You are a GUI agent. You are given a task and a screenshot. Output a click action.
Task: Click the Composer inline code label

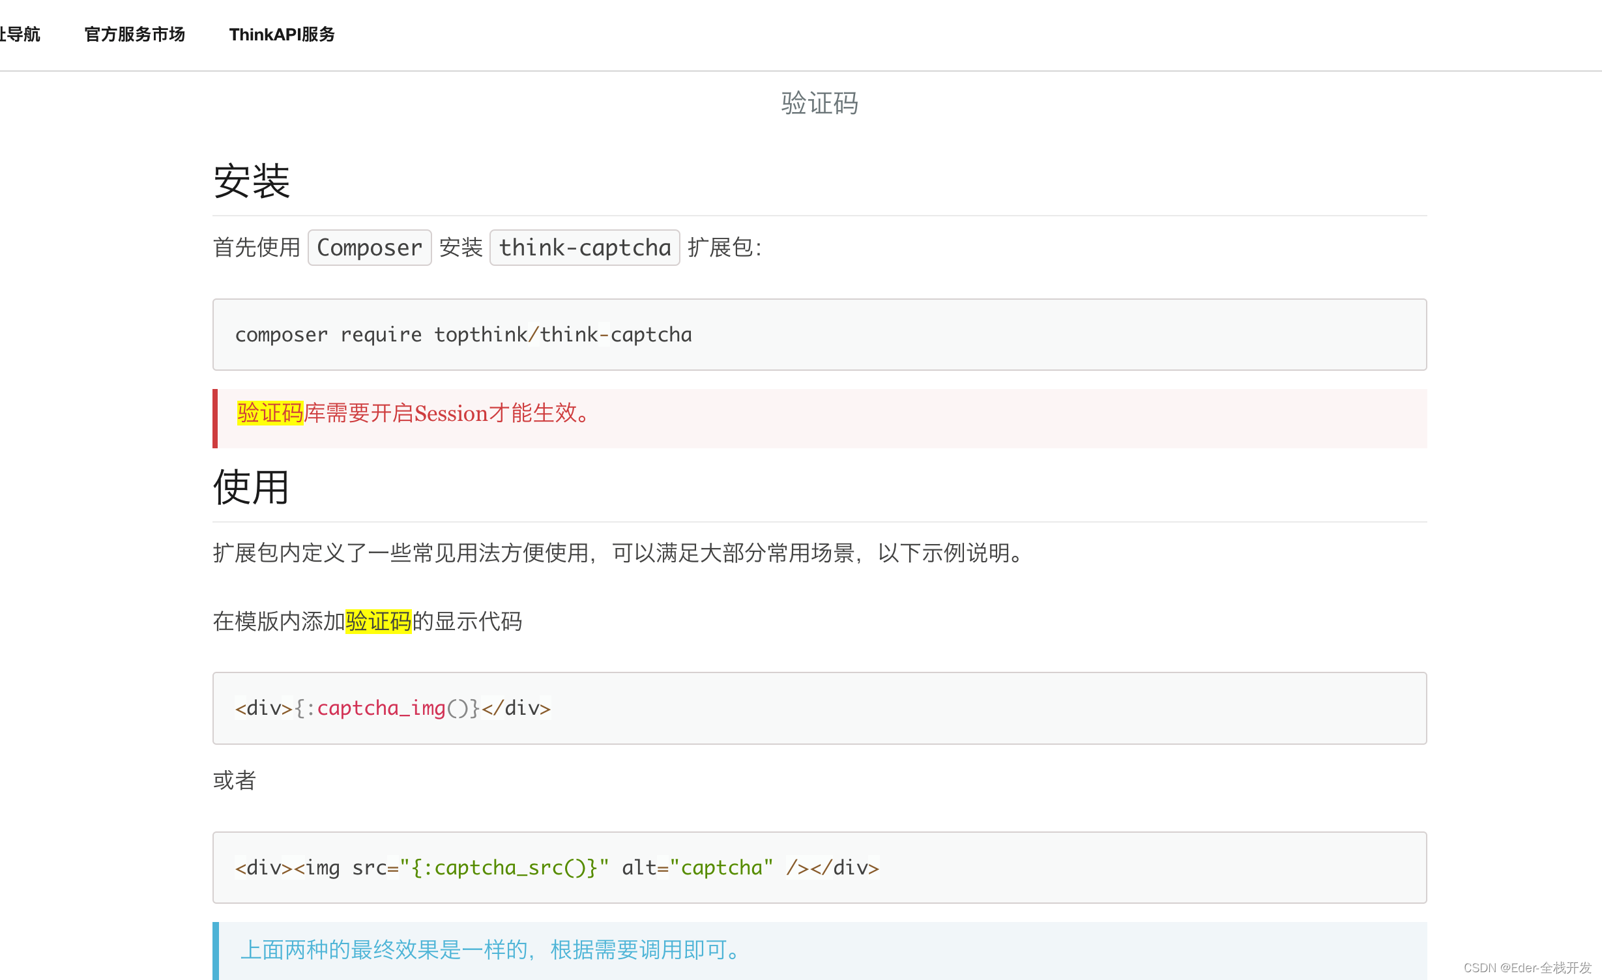[370, 248]
